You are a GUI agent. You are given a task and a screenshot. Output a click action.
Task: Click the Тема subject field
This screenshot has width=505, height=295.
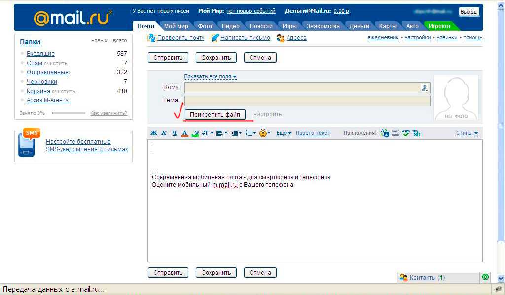307,100
